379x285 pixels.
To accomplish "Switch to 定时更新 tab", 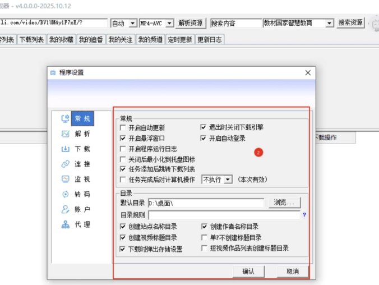I will tap(180, 39).
